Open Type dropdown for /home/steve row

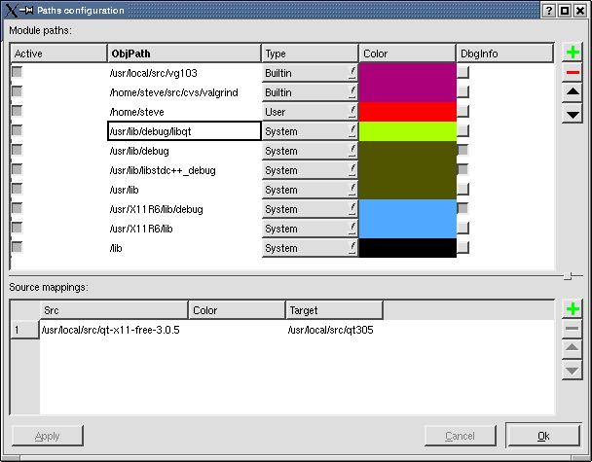pyautogui.click(x=310, y=112)
